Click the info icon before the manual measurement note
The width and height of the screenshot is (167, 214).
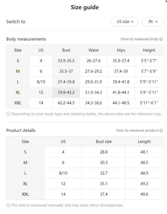(8, 205)
